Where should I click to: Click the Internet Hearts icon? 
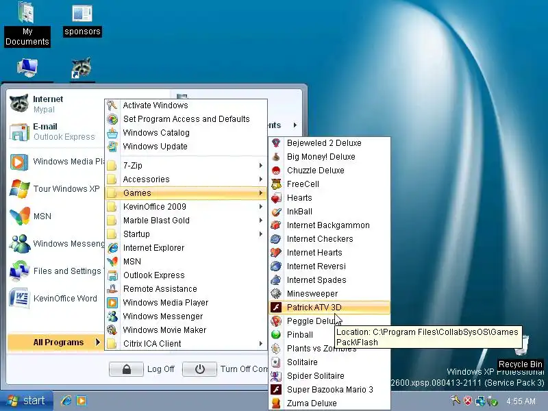(x=276, y=253)
